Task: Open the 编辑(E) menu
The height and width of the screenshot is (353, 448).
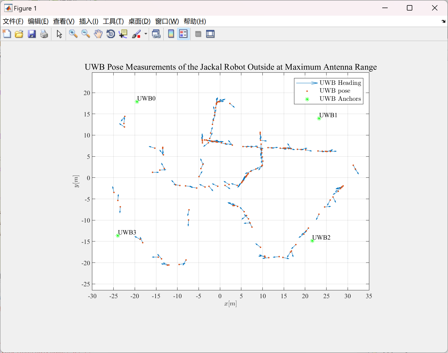Action: pos(38,21)
